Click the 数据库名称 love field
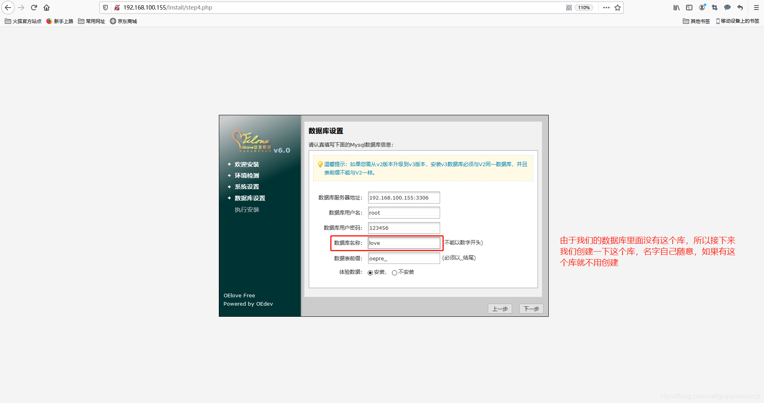764x403 pixels. click(x=404, y=243)
